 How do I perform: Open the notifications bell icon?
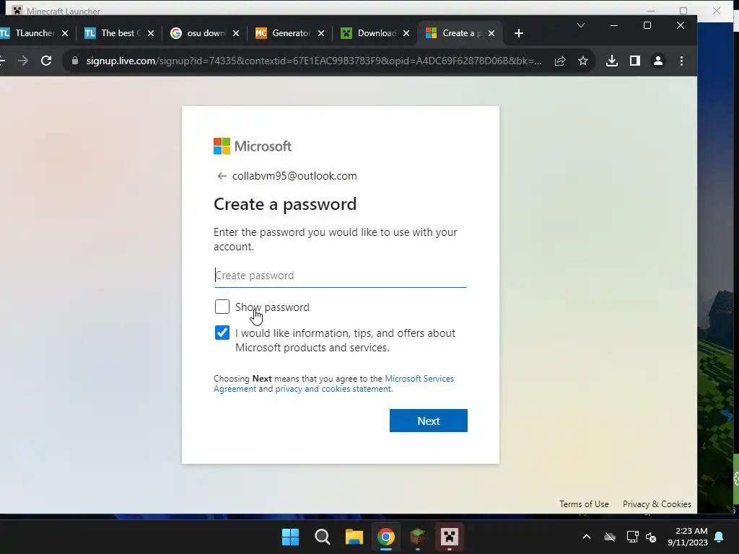(x=720, y=537)
